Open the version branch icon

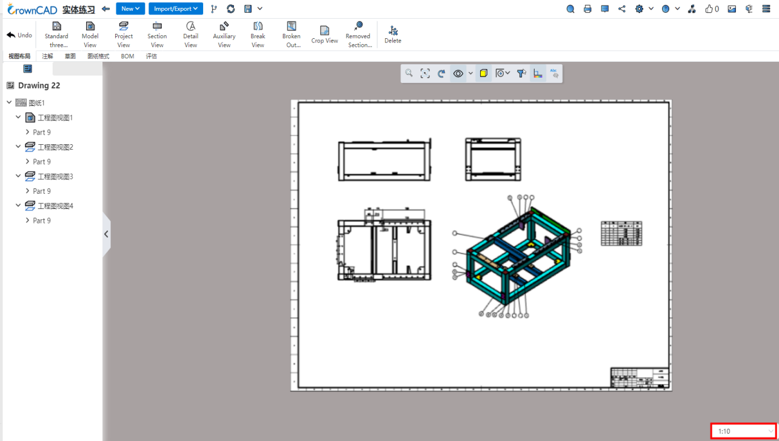(213, 8)
